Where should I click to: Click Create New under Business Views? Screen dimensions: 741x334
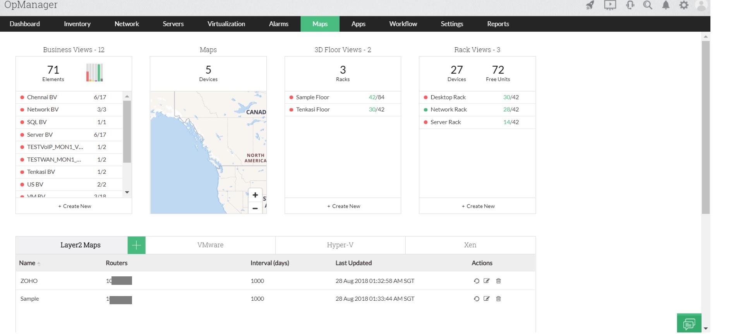[x=75, y=206]
